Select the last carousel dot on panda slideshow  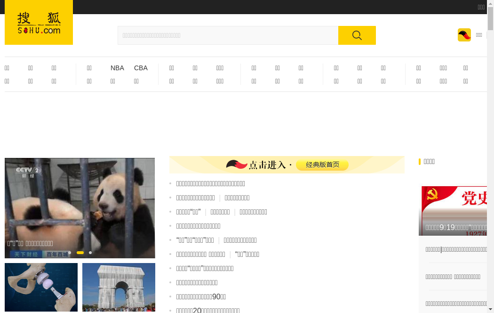(x=90, y=253)
